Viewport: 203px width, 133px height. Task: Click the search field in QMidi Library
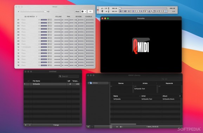[171, 79]
